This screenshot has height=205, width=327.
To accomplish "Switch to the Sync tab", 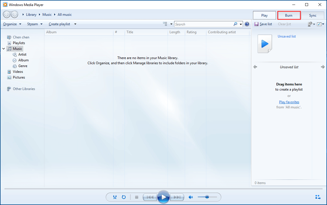I will pos(313,15).
